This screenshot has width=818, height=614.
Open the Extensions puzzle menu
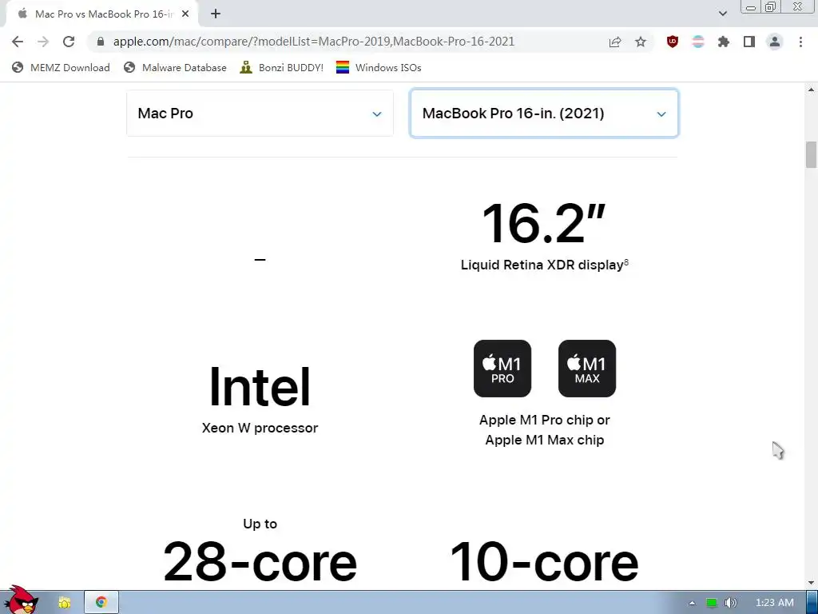(724, 42)
